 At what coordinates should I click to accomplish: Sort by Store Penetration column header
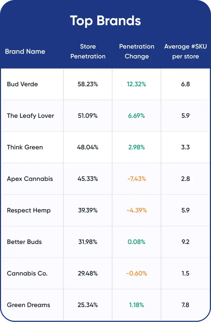tap(88, 52)
